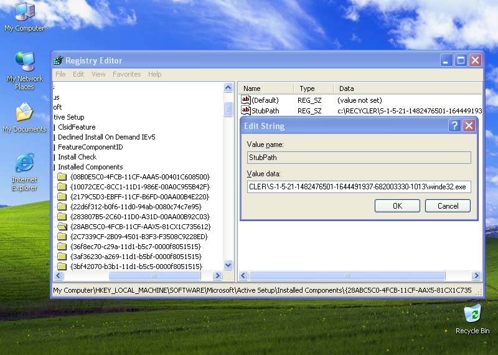Click folder icon of {2179C5D3-EBFF-11CF-B6FD-00AA00B4E220}
Screen dimensions: 498x355
(x=62, y=197)
